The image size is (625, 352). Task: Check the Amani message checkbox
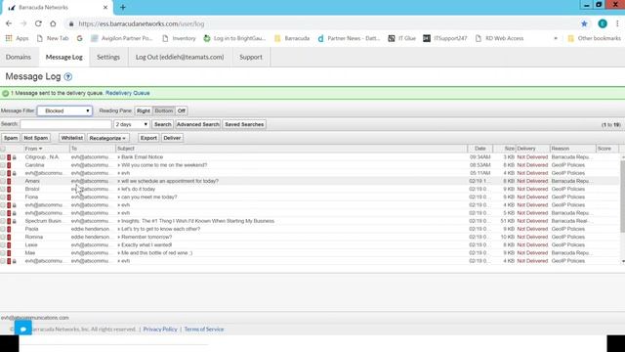[x=3, y=181]
